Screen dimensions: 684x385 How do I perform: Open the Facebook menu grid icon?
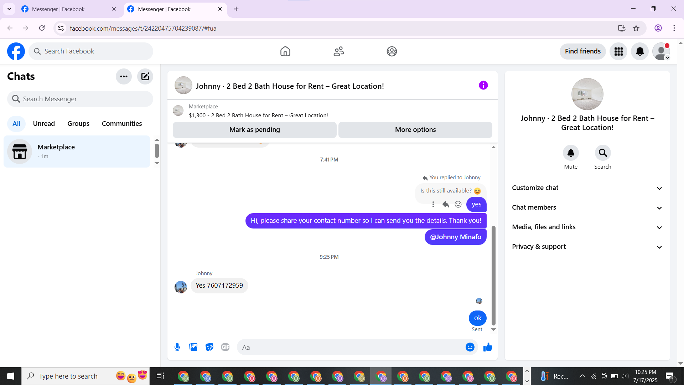point(618,51)
